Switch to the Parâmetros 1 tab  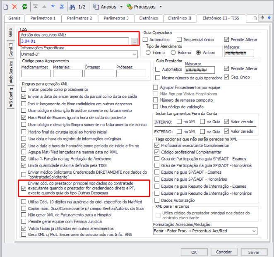click(43, 18)
